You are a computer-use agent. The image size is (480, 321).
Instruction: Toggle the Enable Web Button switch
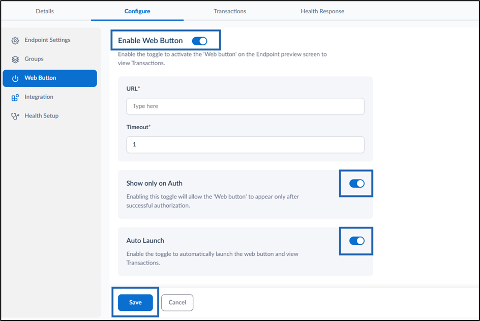tap(200, 41)
